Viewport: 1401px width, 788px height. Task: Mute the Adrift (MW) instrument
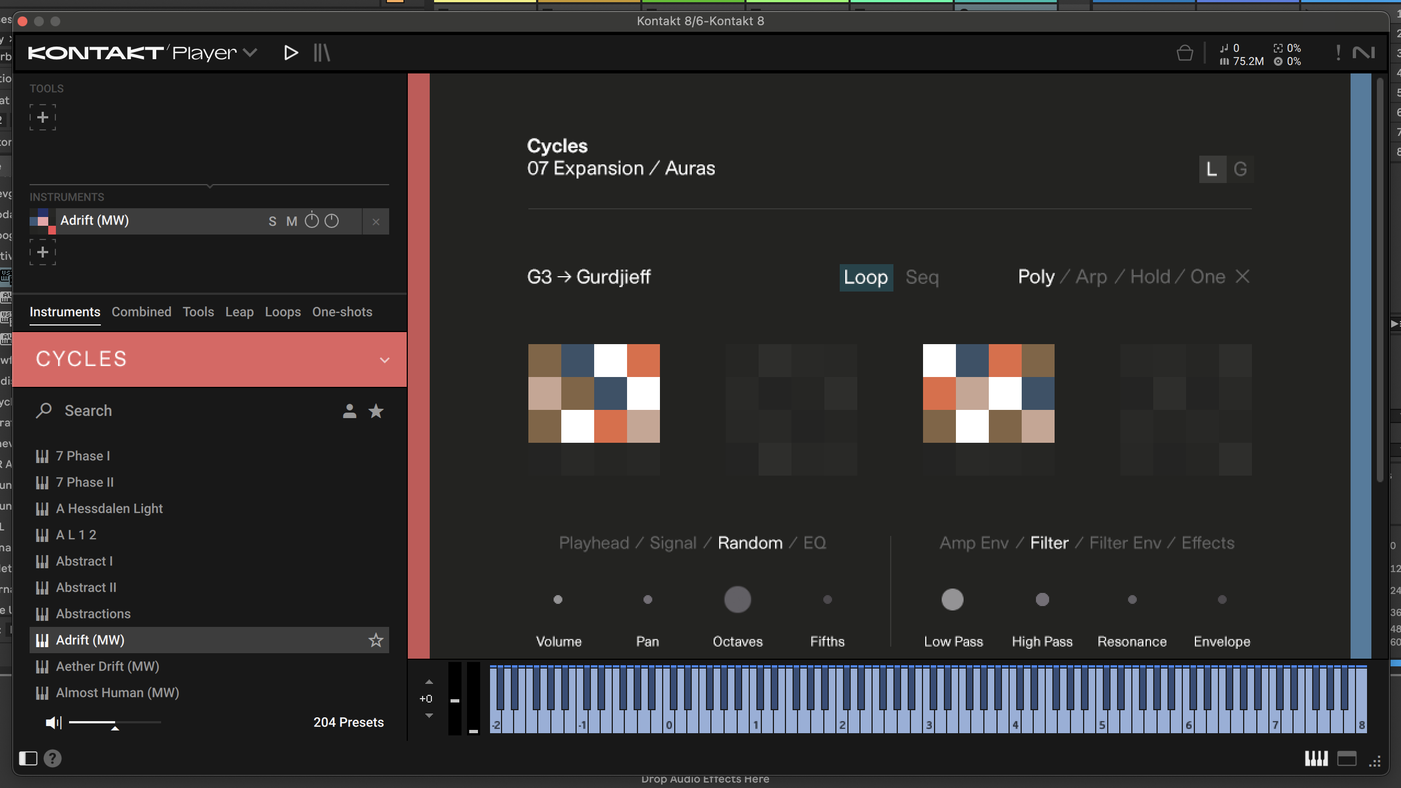point(292,221)
